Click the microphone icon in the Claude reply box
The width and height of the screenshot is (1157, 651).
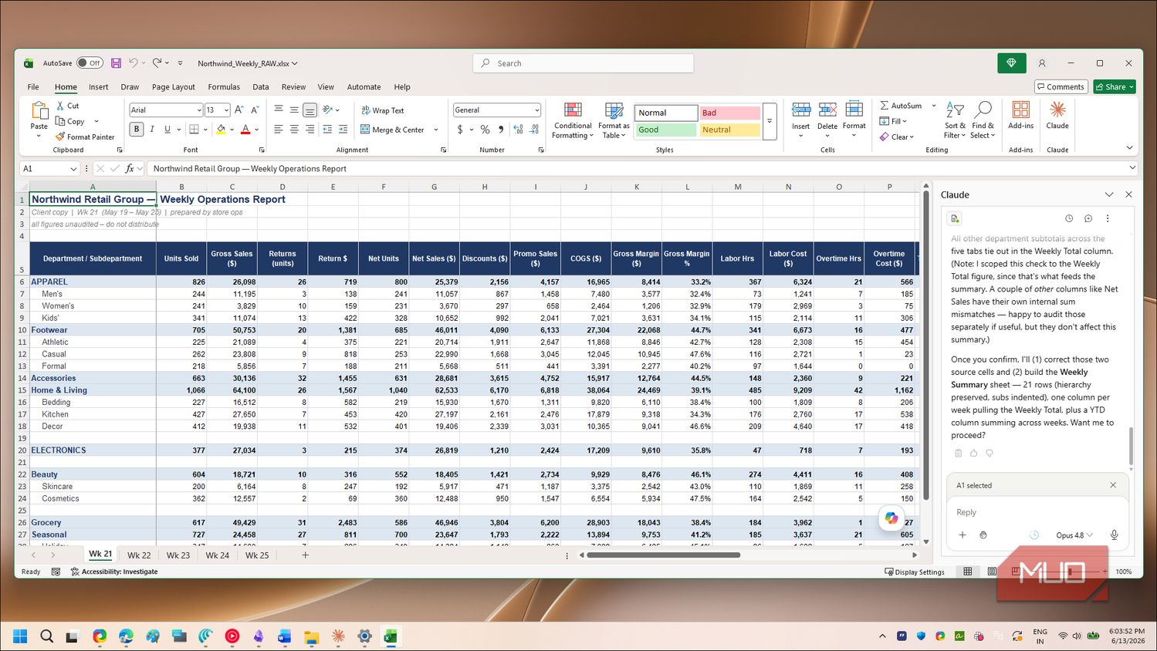(x=1115, y=535)
